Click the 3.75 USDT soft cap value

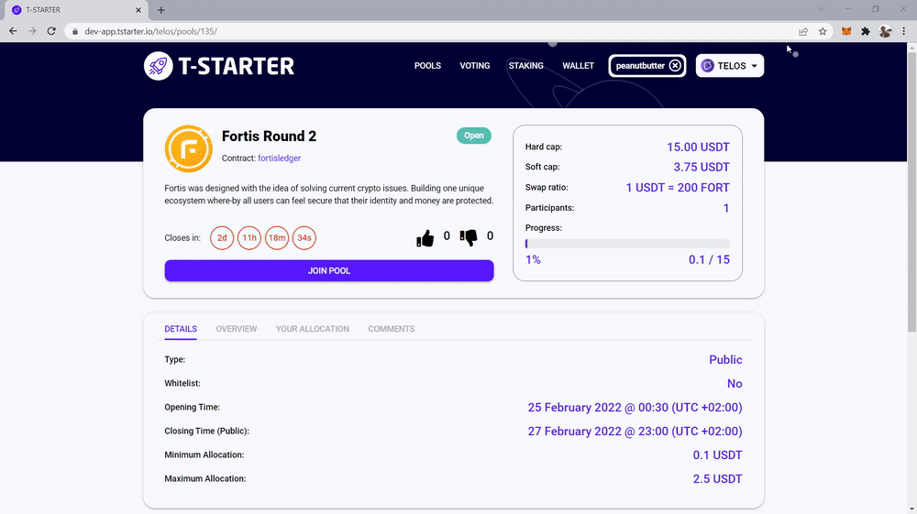702,167
